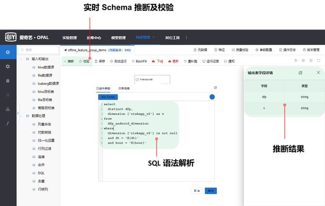Click the BackFill toolbar button
Viewport: 325px width, 206px height.
pos(139,62)
